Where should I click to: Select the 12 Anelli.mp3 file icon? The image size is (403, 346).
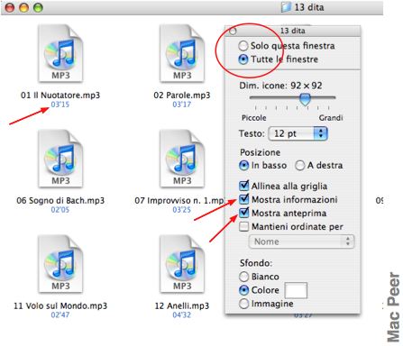click(x=182, y=264)
